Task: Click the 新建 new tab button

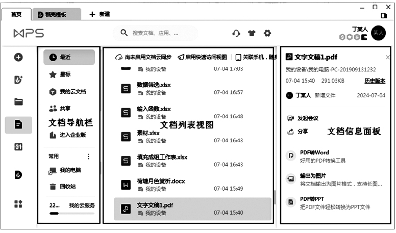Action: click(x=100, y=14)
